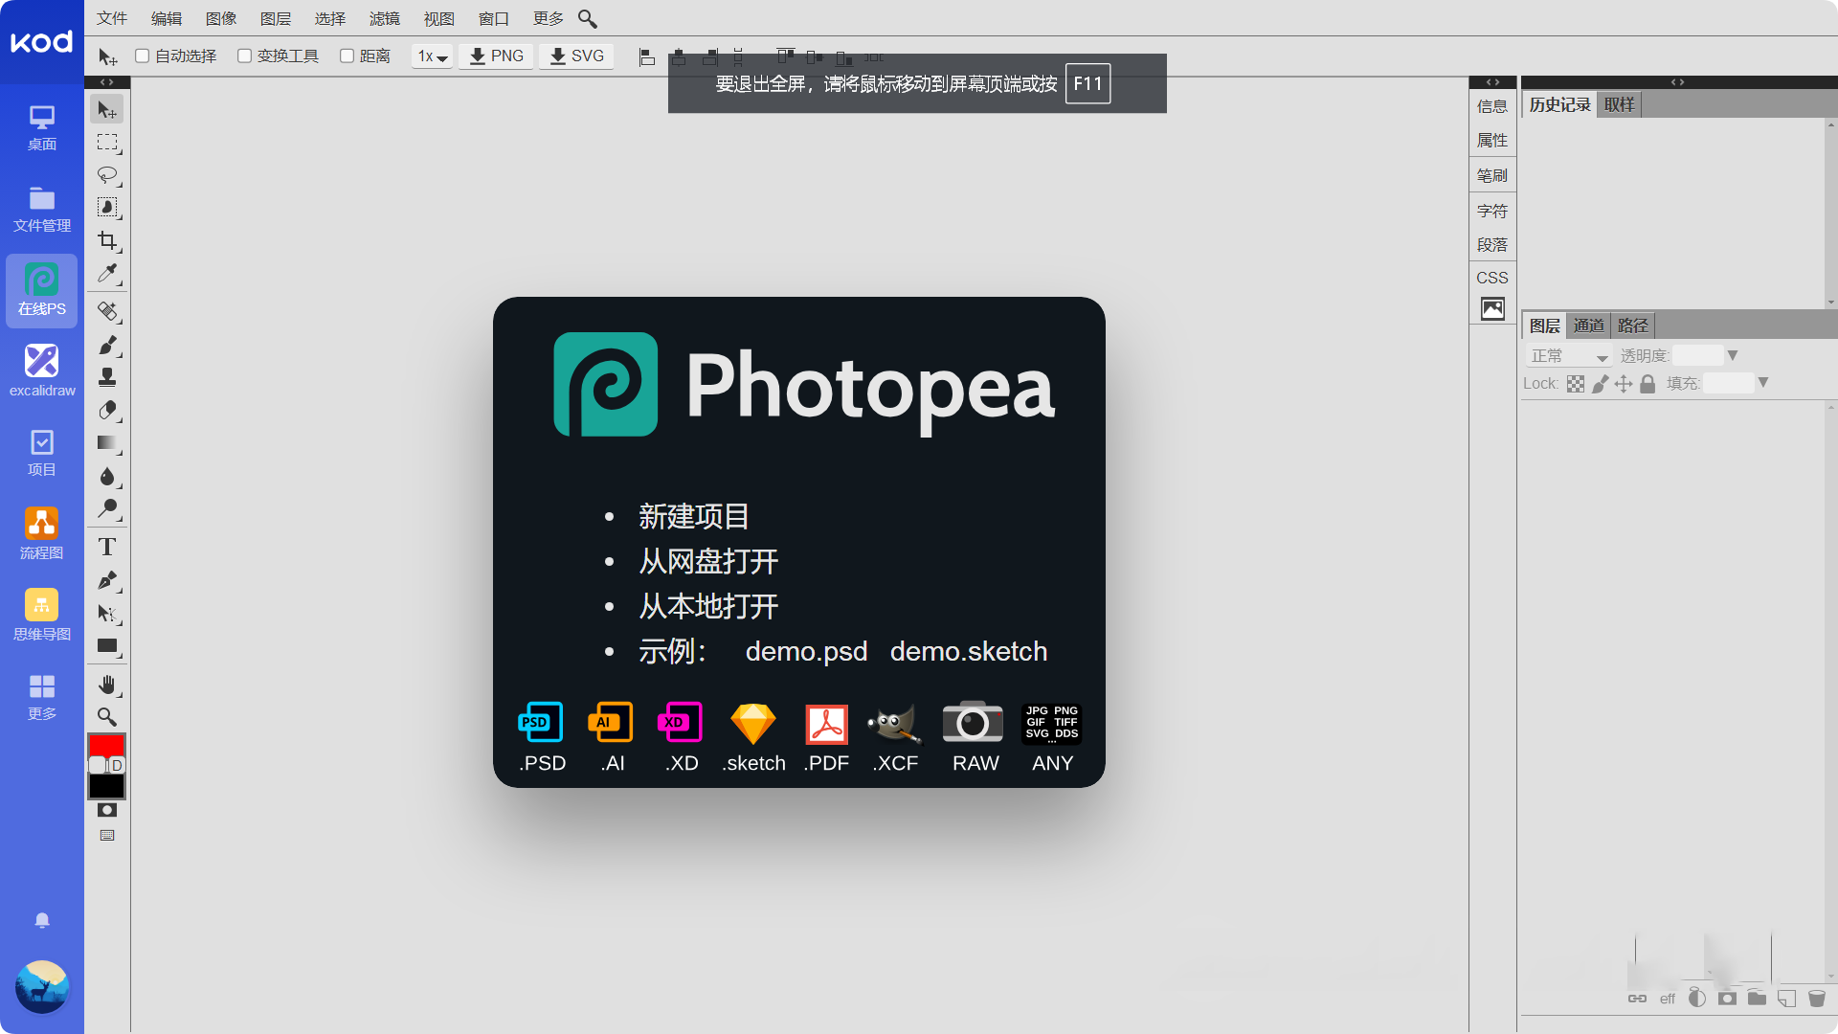Open excalidraw from the sidebar

42,371
